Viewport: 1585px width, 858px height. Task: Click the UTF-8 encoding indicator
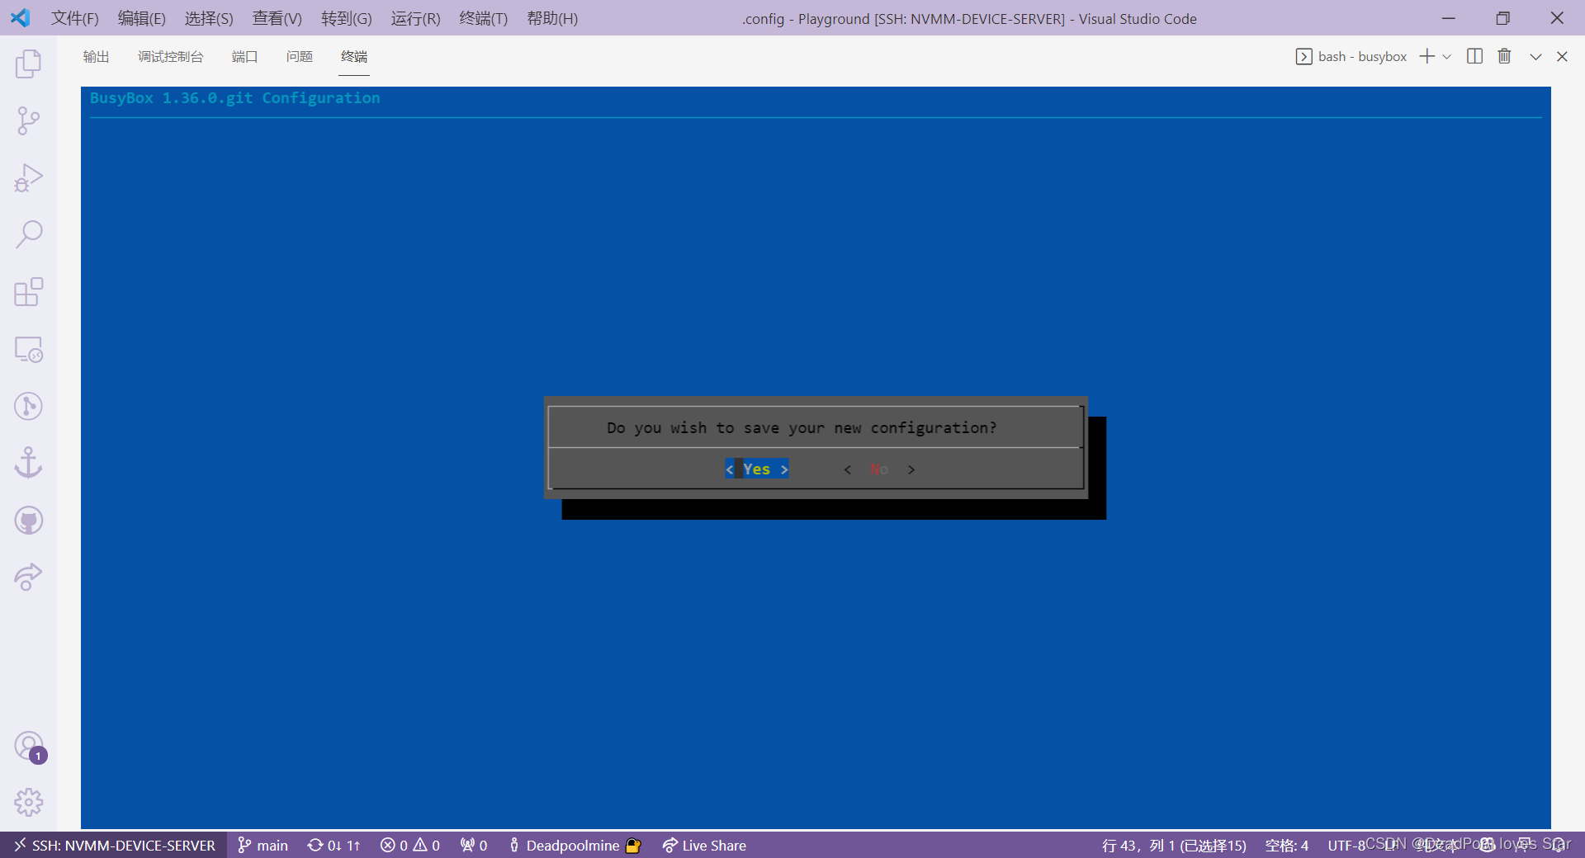pos(1346,846)
